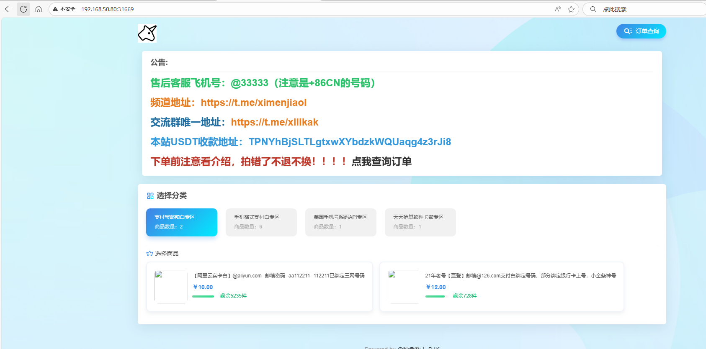The height and width of the screenshot is (349, 706).
Task: Switch to the 手机格式支付白专区 category
Action: tap(261, 222)
